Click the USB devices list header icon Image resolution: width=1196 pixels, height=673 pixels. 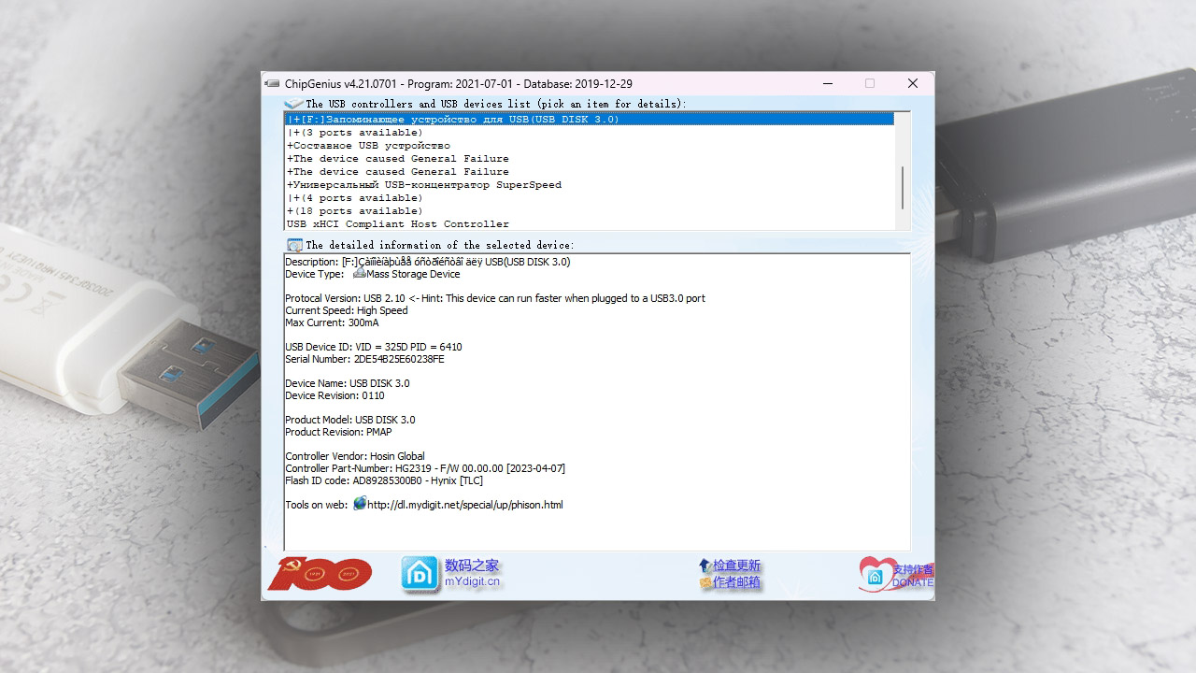tap(293, 104)
